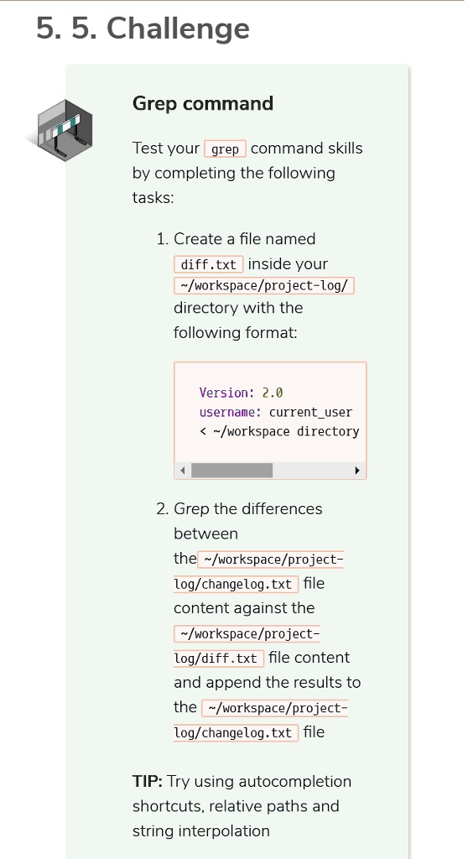Click the 'Grep command' title

(x=203, y=103)
